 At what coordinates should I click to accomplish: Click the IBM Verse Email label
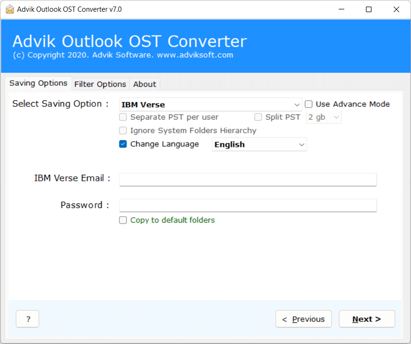pyautogui.click(x=72, y=178)
